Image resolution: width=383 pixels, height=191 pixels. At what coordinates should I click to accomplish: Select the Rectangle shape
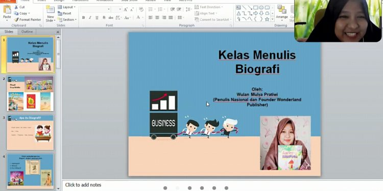(x=256, y=8)
